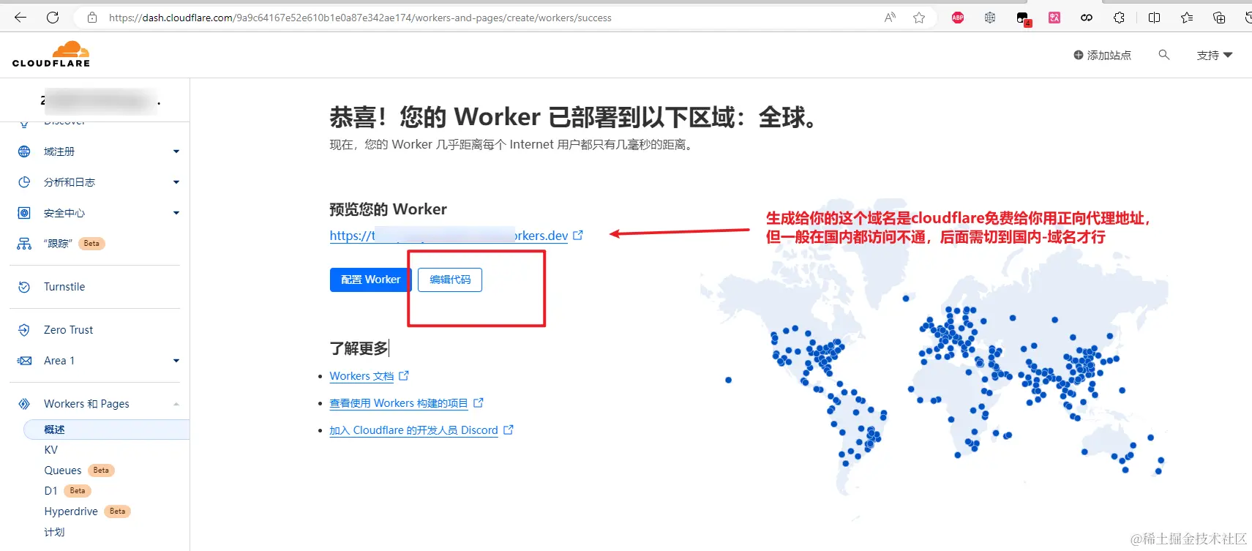Viewport: 1252px width, 551px height.
Task: Open 加入 Cloudflare 的开发人员 Discord link
Action: point(413,430)
